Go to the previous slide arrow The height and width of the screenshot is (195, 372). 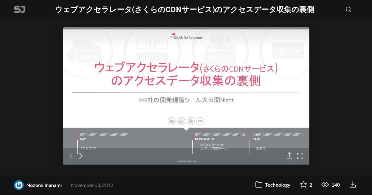coord(71,156)
